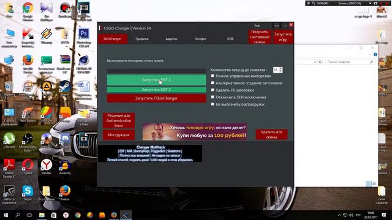Click the Запустить FSkinChanger button

tap(157, 98)
